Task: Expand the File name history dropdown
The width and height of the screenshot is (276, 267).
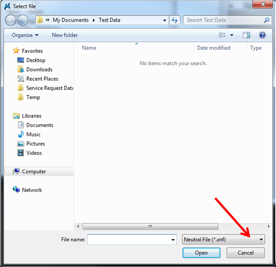Action: (173, 240)
